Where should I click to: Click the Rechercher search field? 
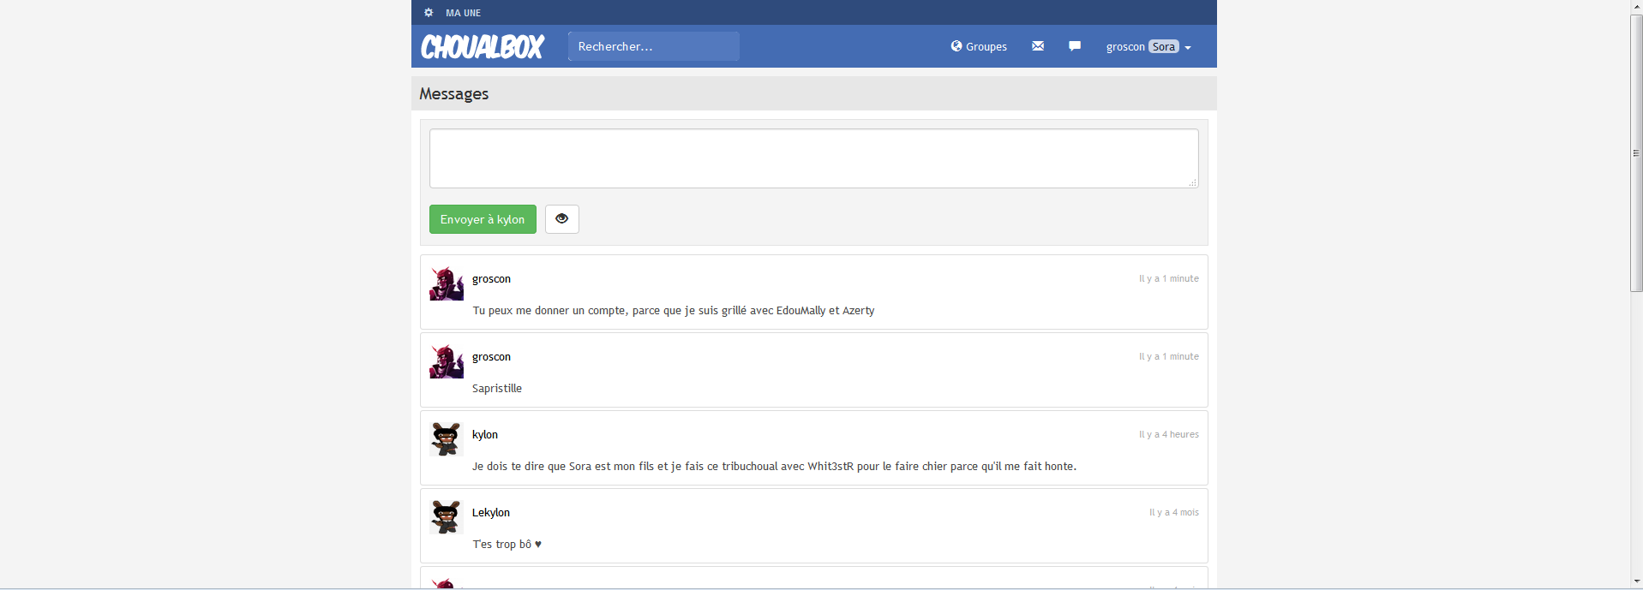click(653, 46)
